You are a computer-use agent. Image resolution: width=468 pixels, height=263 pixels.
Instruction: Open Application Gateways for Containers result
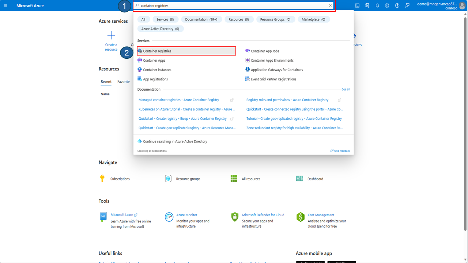[x=277, y=70]
